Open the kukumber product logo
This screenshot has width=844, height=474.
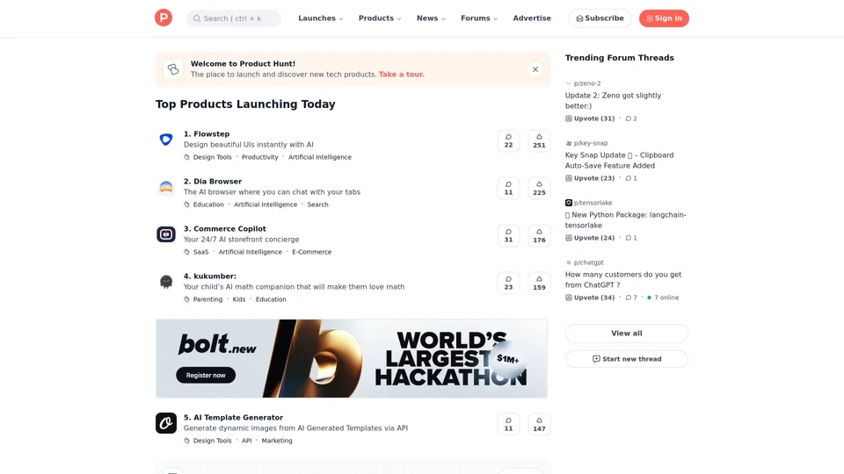[166, 282]
